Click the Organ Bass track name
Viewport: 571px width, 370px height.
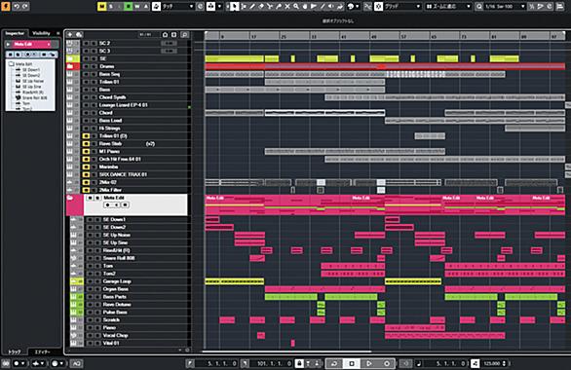(x=115, y=289)
